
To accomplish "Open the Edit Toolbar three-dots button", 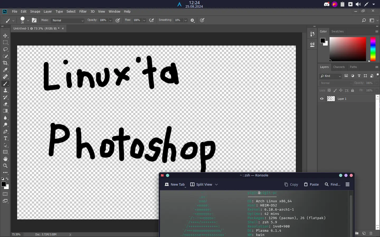I will pos(5,172).
